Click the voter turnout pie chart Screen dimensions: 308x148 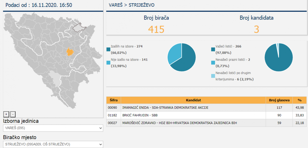[181, 57]
